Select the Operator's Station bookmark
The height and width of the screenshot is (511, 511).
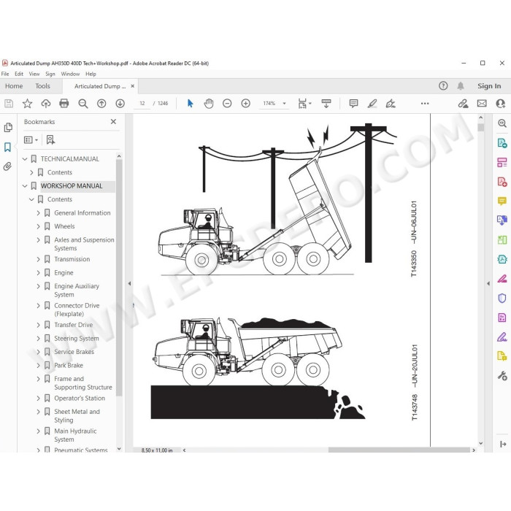coord(80,399)
